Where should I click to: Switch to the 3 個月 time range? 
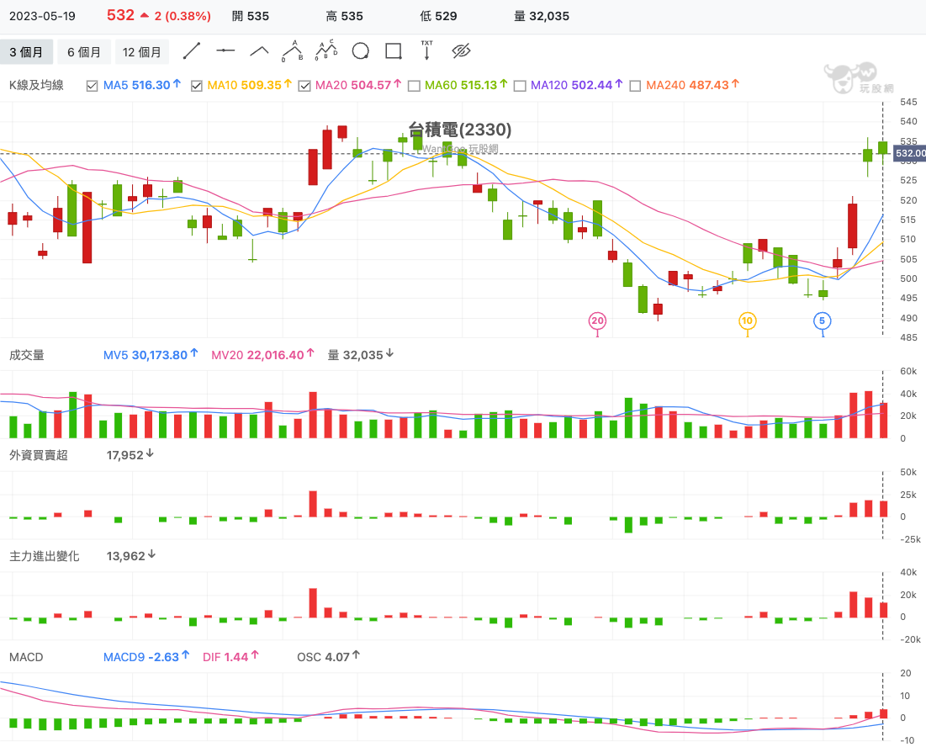click(x=26, y=52)
